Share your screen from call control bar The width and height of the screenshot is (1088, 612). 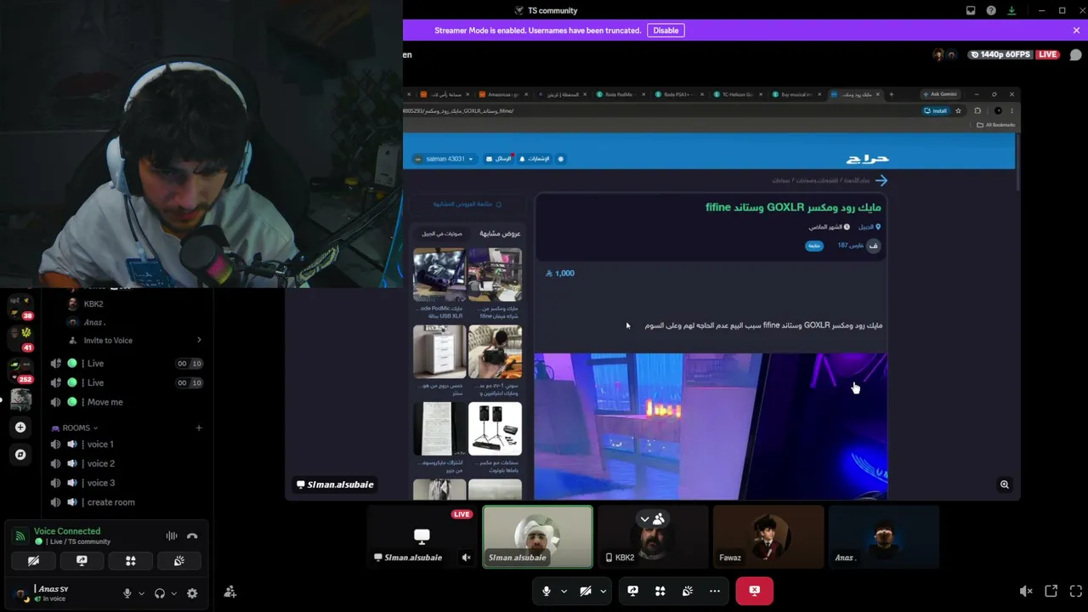point(632,591)
